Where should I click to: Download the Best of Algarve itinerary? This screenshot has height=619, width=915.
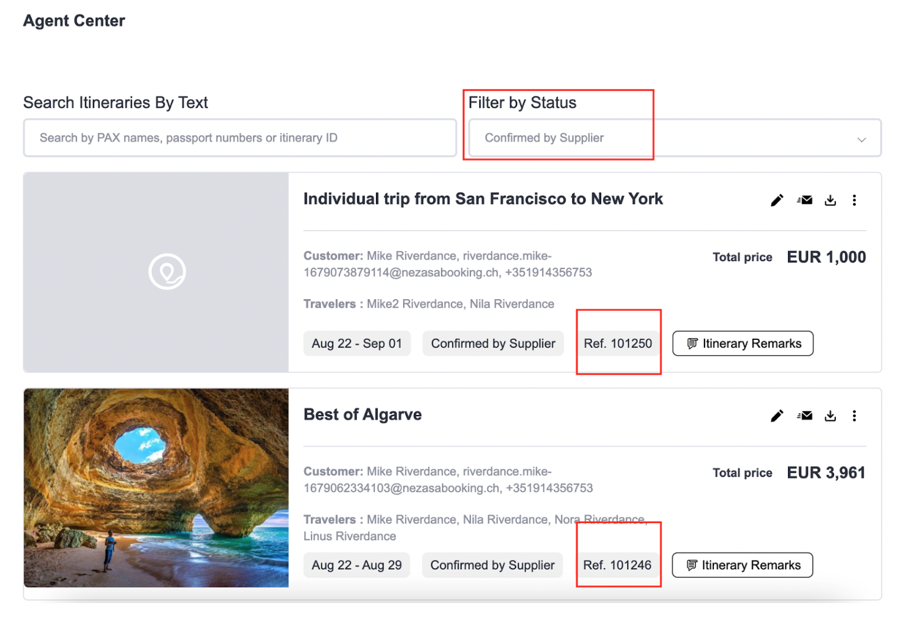(830, 416)
